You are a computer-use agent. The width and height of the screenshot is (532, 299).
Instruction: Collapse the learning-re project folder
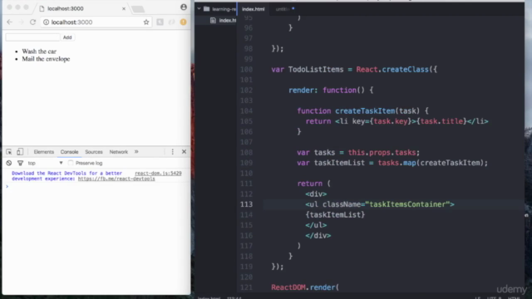199,9
